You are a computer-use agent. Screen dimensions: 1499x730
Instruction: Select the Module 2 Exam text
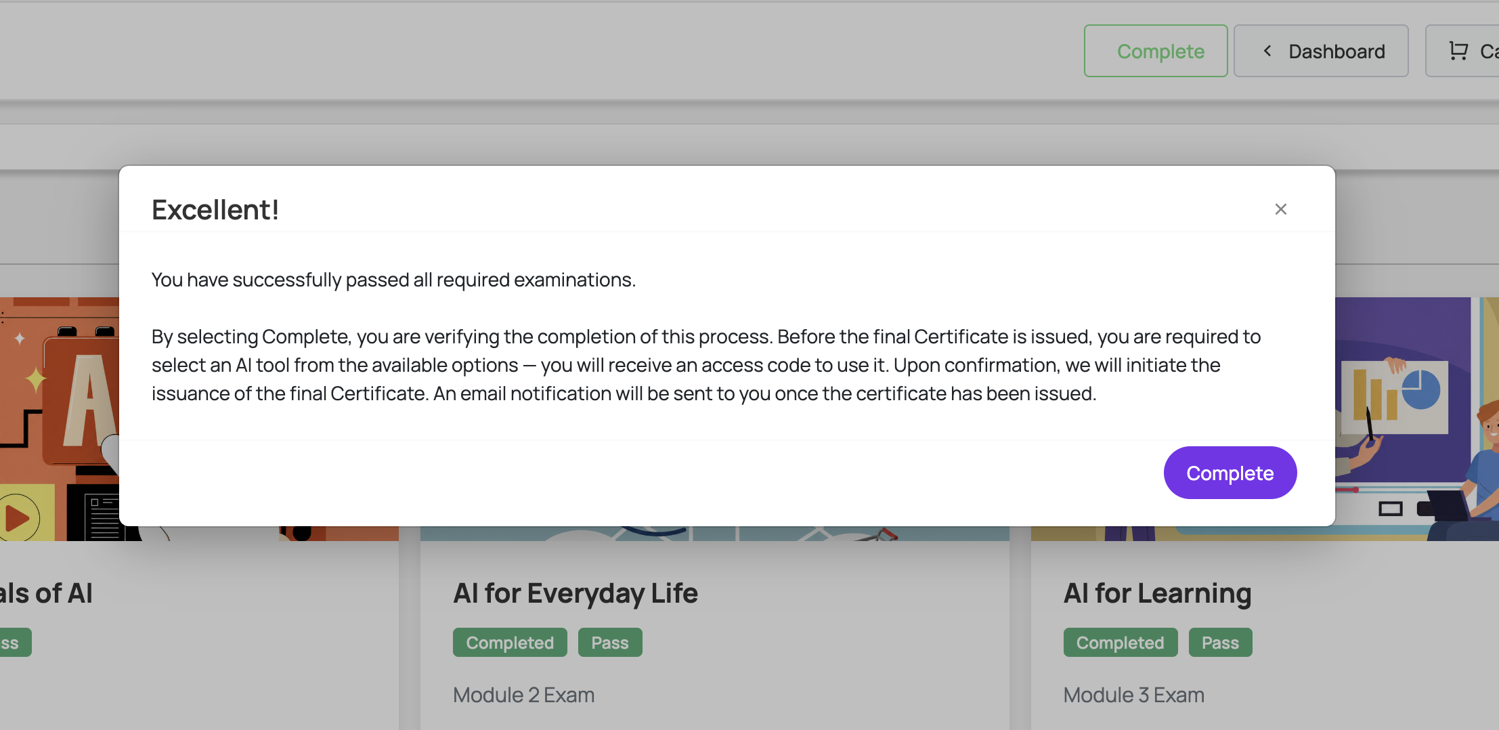523,695
